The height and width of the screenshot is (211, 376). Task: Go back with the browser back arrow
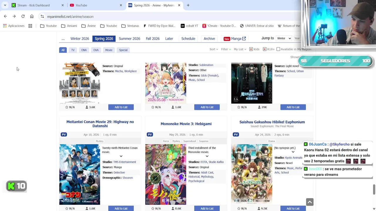point(5,16)
